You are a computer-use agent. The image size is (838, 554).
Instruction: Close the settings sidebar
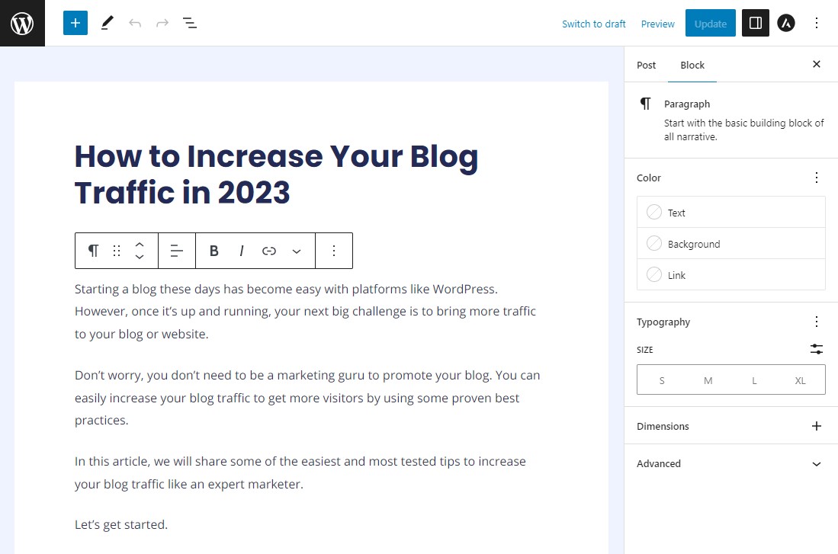click(816, 64)
